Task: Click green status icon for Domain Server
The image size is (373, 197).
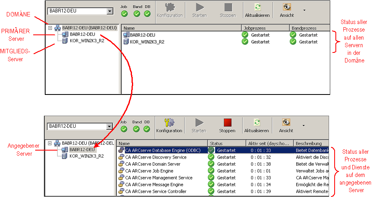Action: (x=211, y=164)
